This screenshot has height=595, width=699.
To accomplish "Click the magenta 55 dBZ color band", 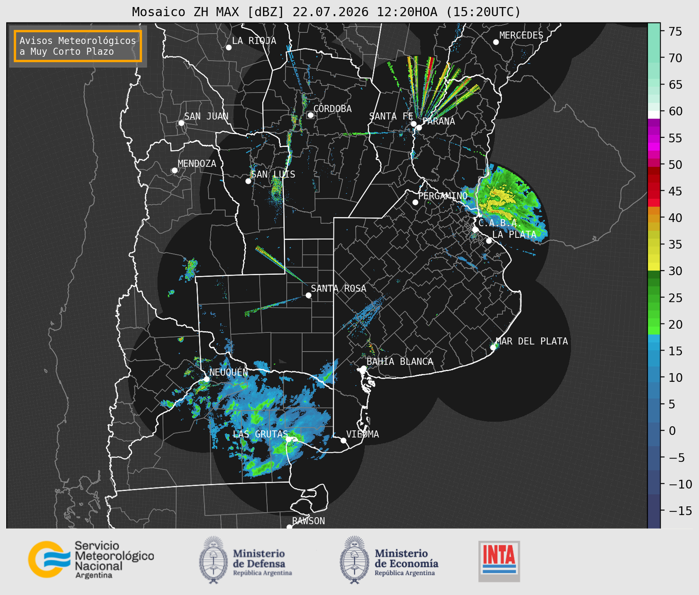I will tap(654, 138).
